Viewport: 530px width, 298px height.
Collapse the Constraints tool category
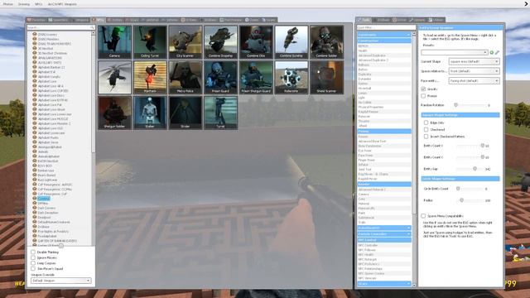(384, 35)
